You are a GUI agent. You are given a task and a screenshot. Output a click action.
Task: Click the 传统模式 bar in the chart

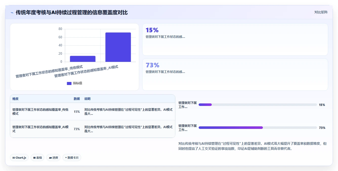[x=83, y=59]
